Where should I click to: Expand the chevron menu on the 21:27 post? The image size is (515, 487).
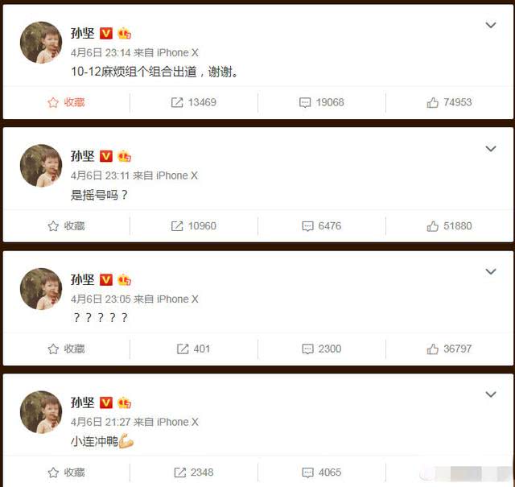[491, 394]
